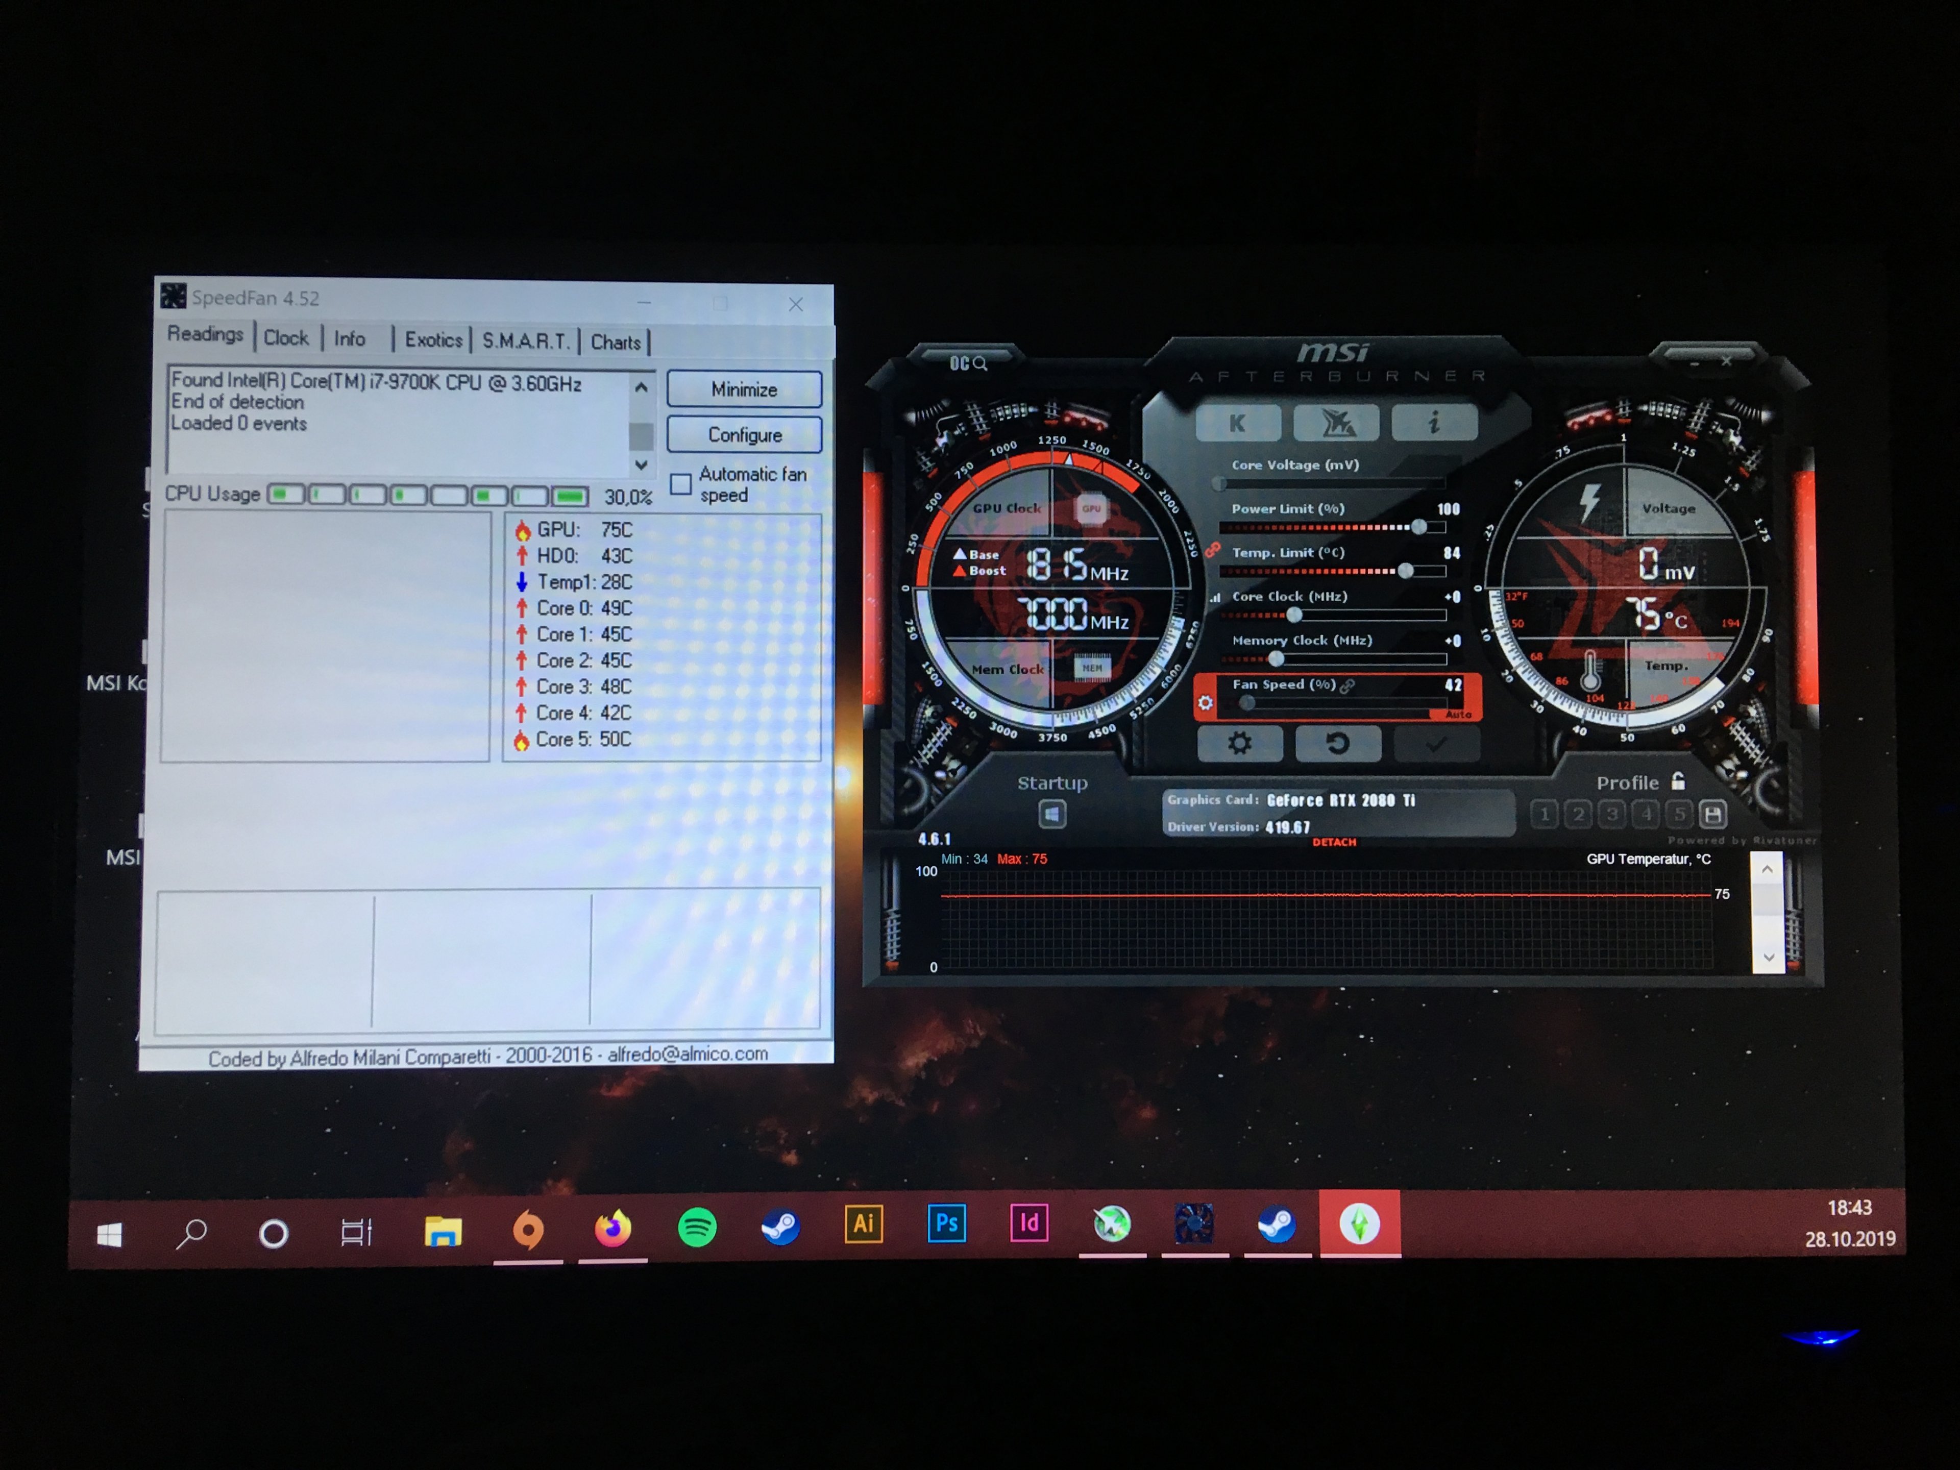Click the OC Scanner icon
1960x1470 pixels.
968,363
